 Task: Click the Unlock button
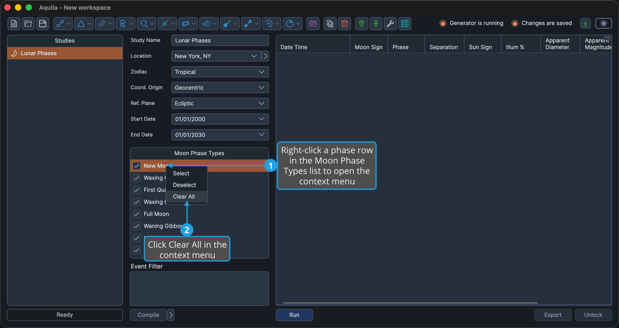pyautogui.click(x=593, y=315)
